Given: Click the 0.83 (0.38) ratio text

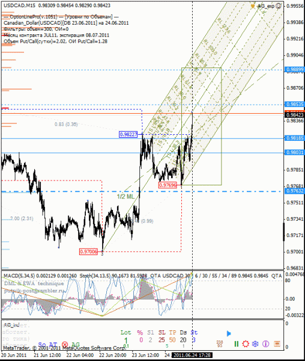Looking at the screenshot, I should [x=66, y=125].
